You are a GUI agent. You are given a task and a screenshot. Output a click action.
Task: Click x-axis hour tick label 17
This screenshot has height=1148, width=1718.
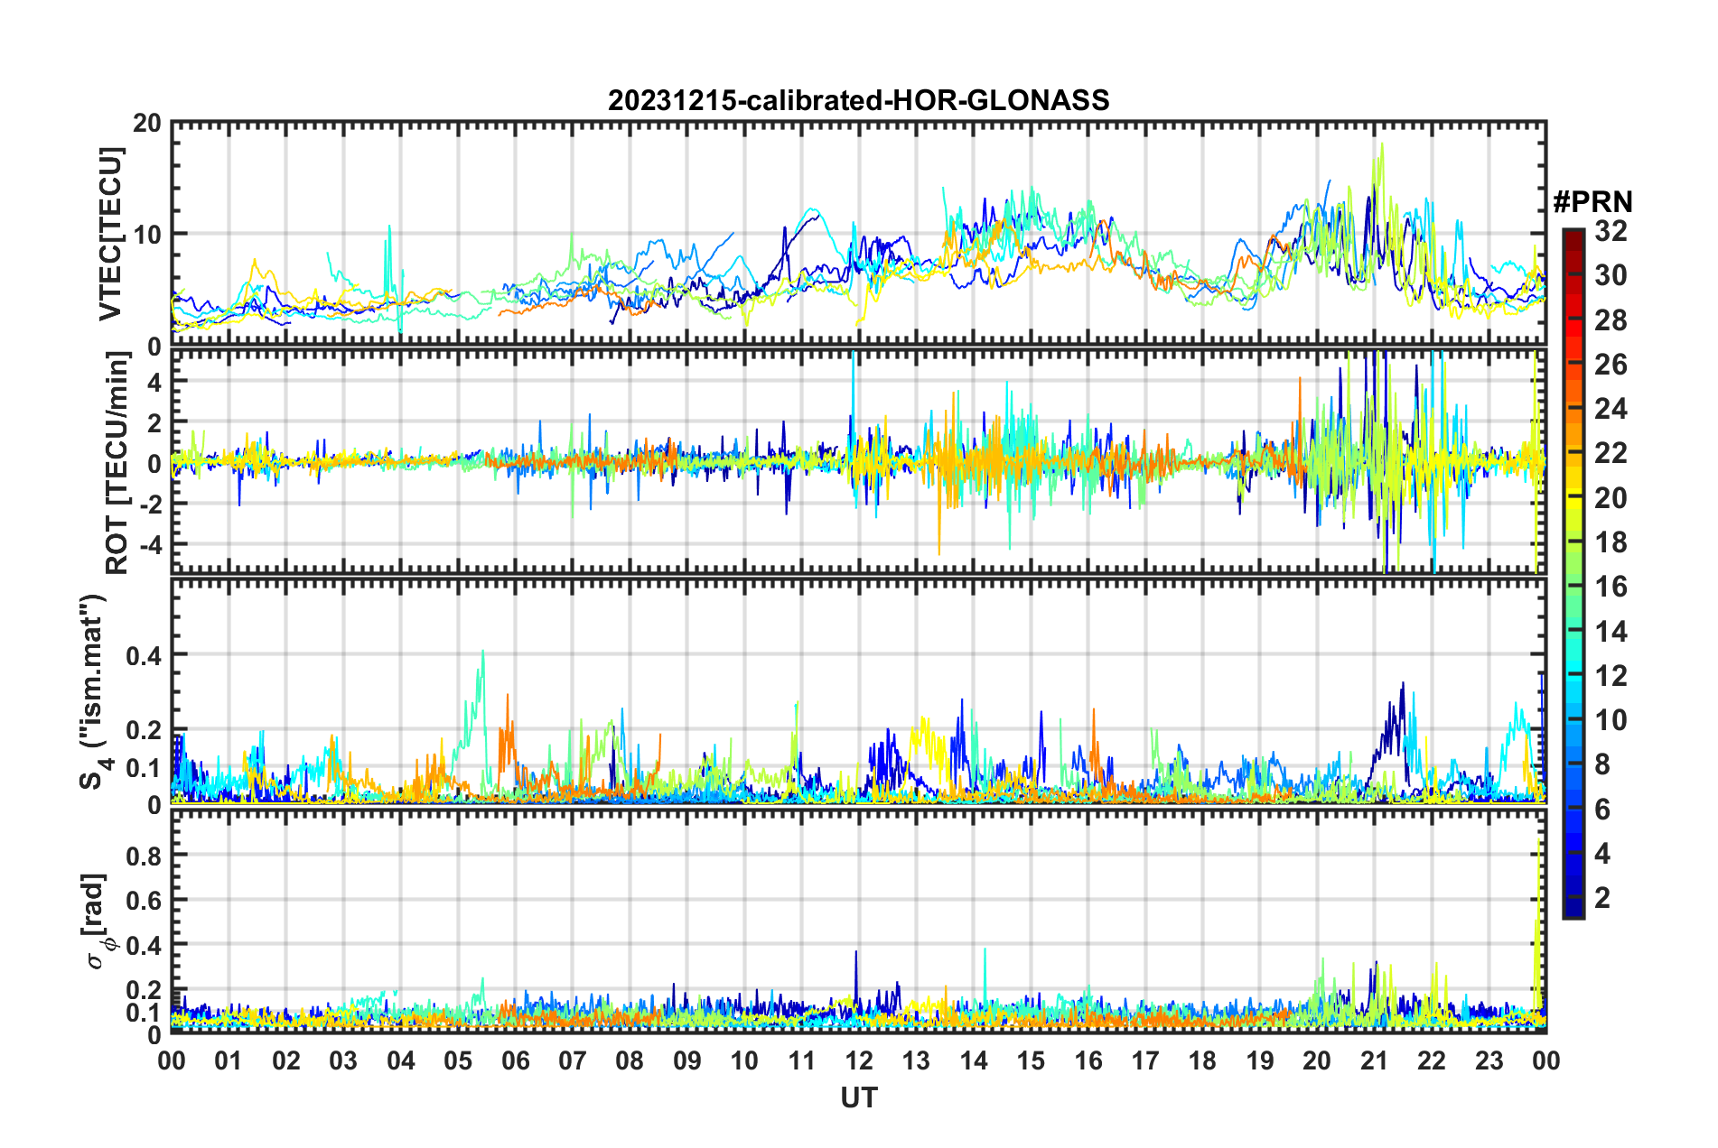click(x=1145, y=1060)
